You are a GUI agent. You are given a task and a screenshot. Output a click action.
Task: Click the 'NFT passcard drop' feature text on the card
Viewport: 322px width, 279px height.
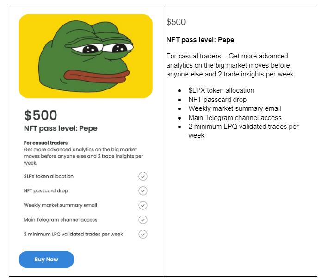coord(46,191)
